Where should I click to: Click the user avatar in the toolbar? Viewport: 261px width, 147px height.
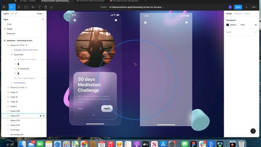230,7
